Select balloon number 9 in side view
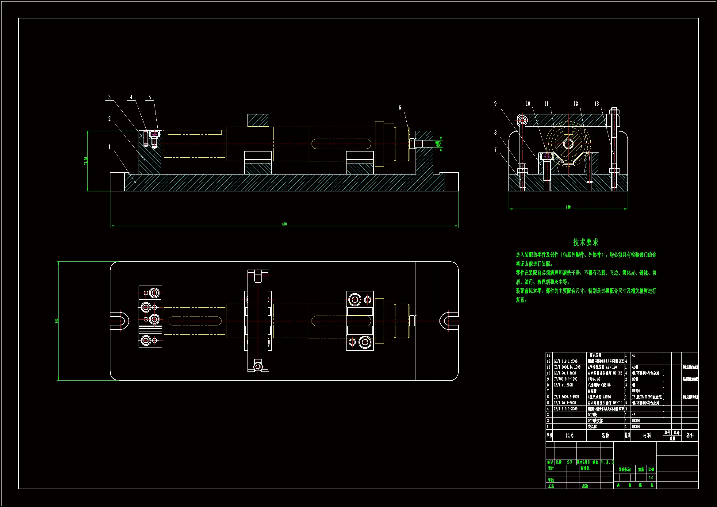Viewport: 717px width, 507px height. click(x=495, y=104)
